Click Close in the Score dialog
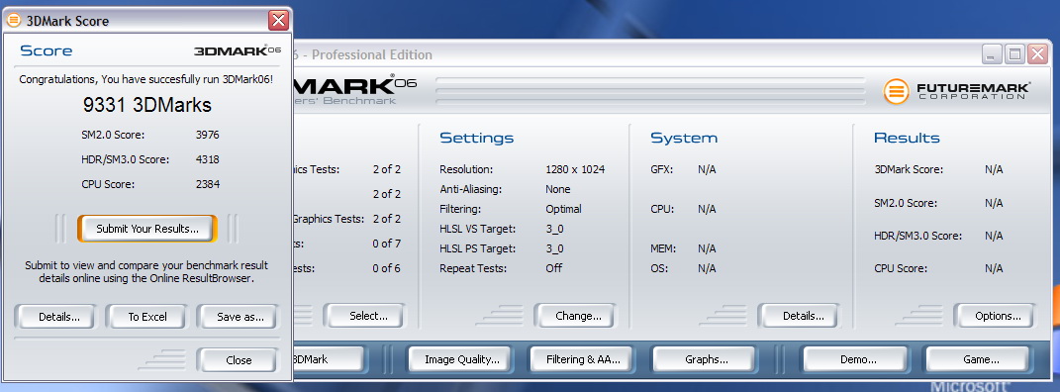 pyautogui.click(x=239, y=360)
